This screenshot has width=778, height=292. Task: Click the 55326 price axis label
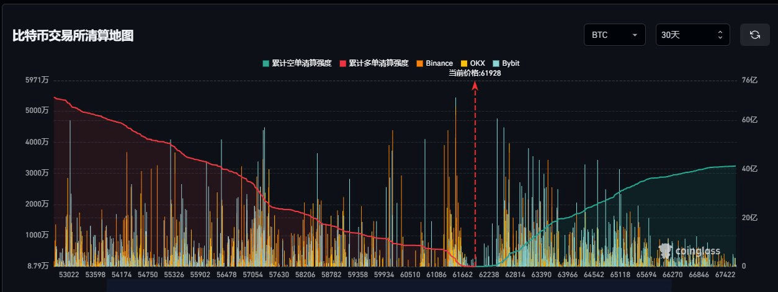(174, 275)
